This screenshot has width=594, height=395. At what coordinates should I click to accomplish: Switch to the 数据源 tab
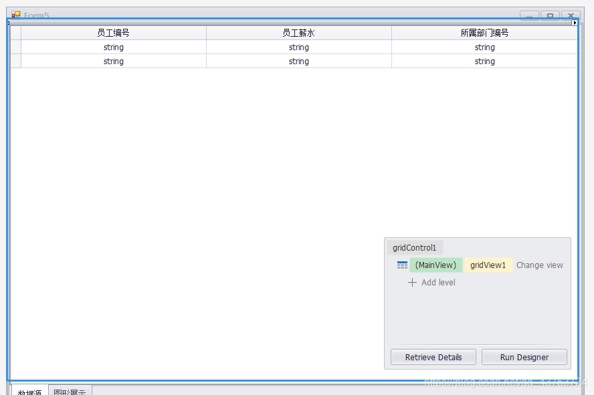pyautogui.click(x=29, y=392)
